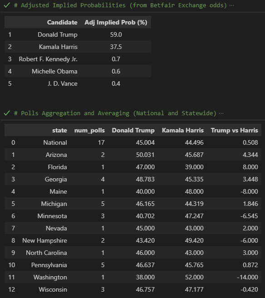This screenshot has height=298, width=265.
Task: Click the state column header
Action: [x=59, y=130]
